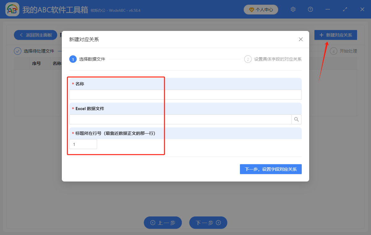Close the 新建对应关系 dialog
Image resolution: width=371 pixels, height=235 pixels.
click(300, 39)
